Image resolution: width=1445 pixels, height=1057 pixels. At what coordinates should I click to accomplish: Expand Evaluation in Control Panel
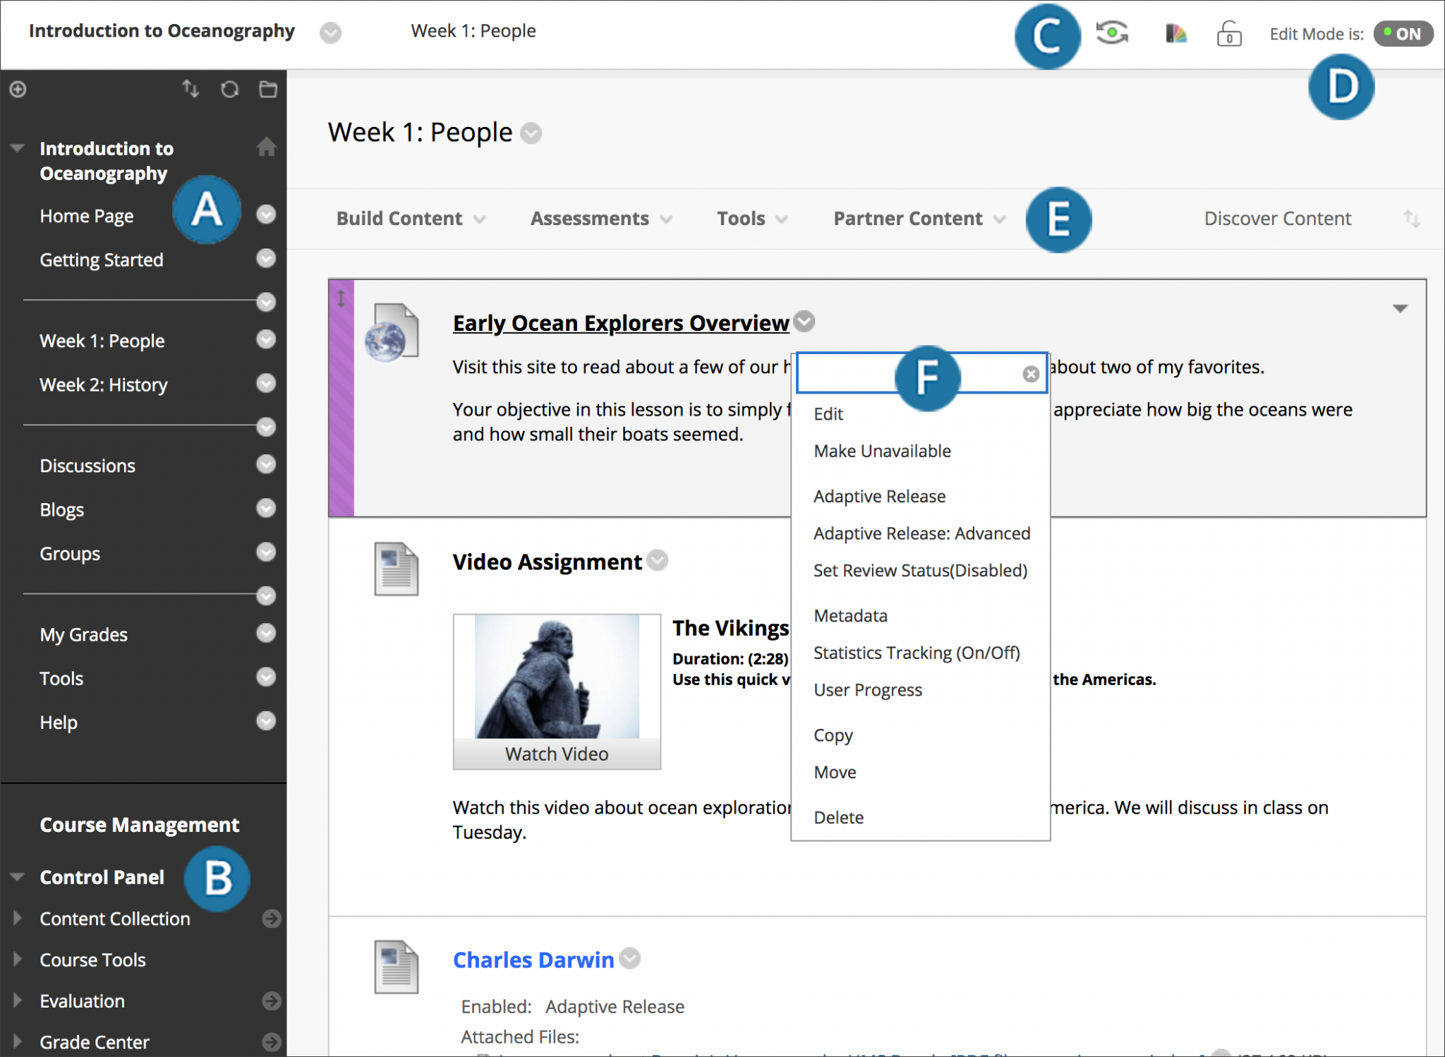18,1001
